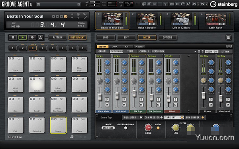Screen dimensions: 239x149
Task: Open the OPTIONS page
Action: (167, 37)
